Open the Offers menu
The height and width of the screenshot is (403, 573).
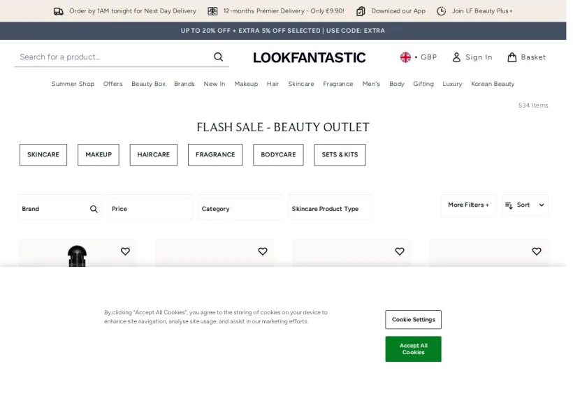(113, 84)
